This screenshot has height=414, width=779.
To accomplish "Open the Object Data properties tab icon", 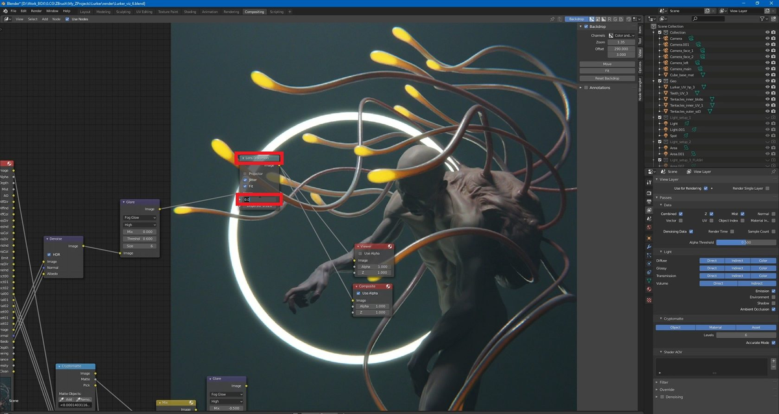I will click(x=649, y=281).
